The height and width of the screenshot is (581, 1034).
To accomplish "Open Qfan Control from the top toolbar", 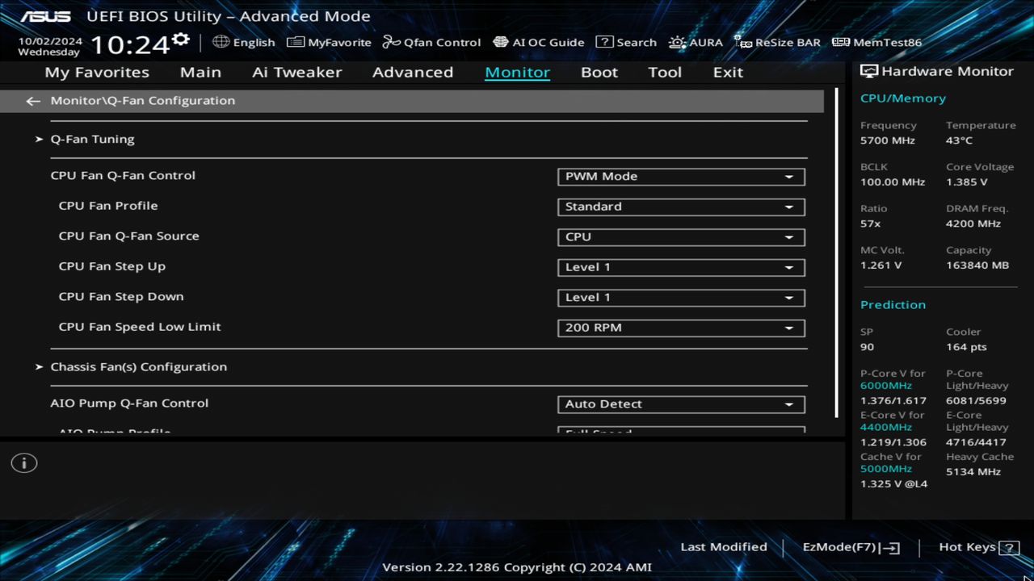I will click(431, 42).
